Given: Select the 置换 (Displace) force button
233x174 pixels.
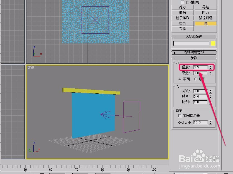Looking at the screenshot, I should click(x=183, y=29).
